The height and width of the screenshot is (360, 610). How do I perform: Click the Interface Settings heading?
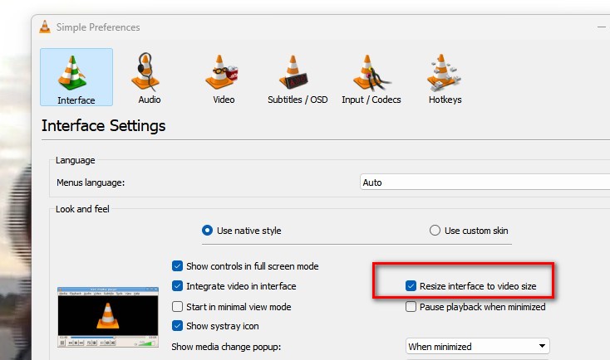(104, 126)
